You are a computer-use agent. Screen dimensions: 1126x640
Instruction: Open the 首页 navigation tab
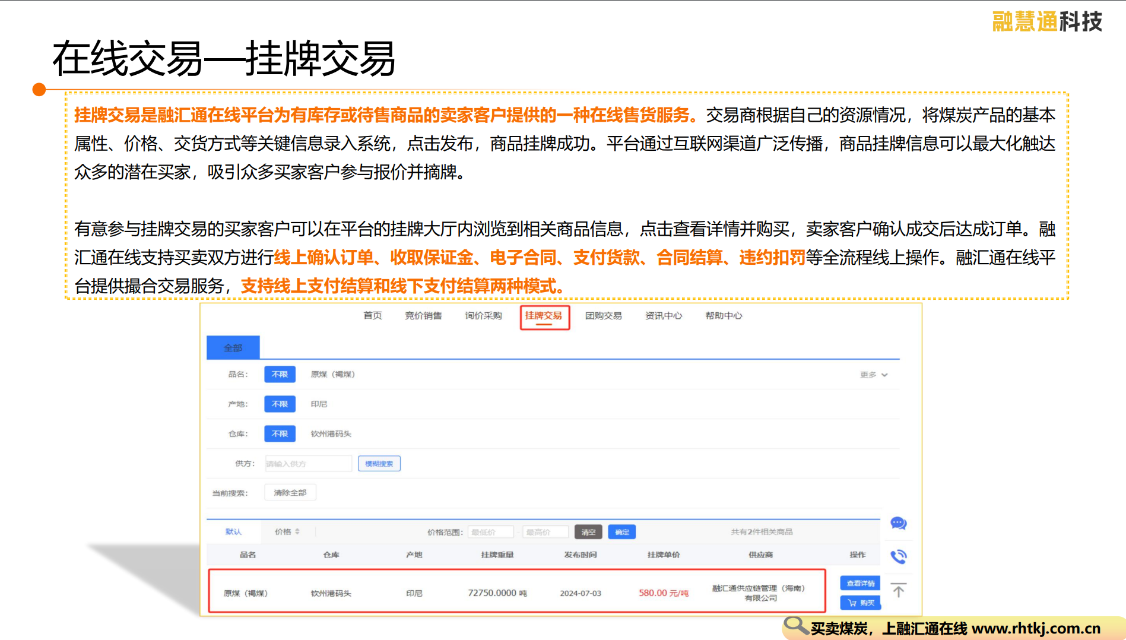click(x=373, y=315)
